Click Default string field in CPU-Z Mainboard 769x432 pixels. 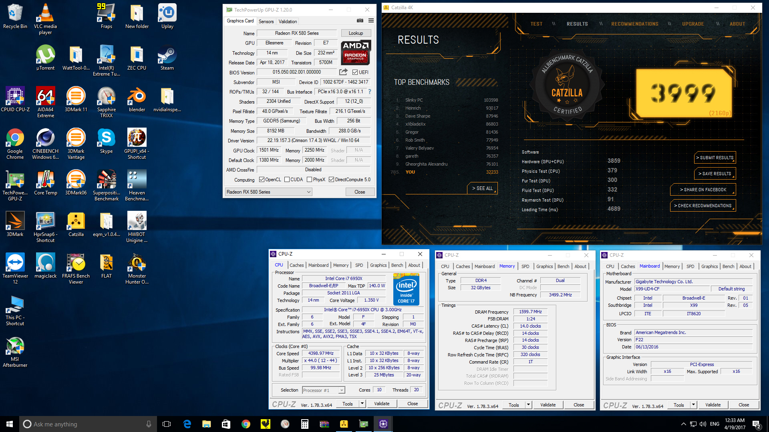pos(731,289)
